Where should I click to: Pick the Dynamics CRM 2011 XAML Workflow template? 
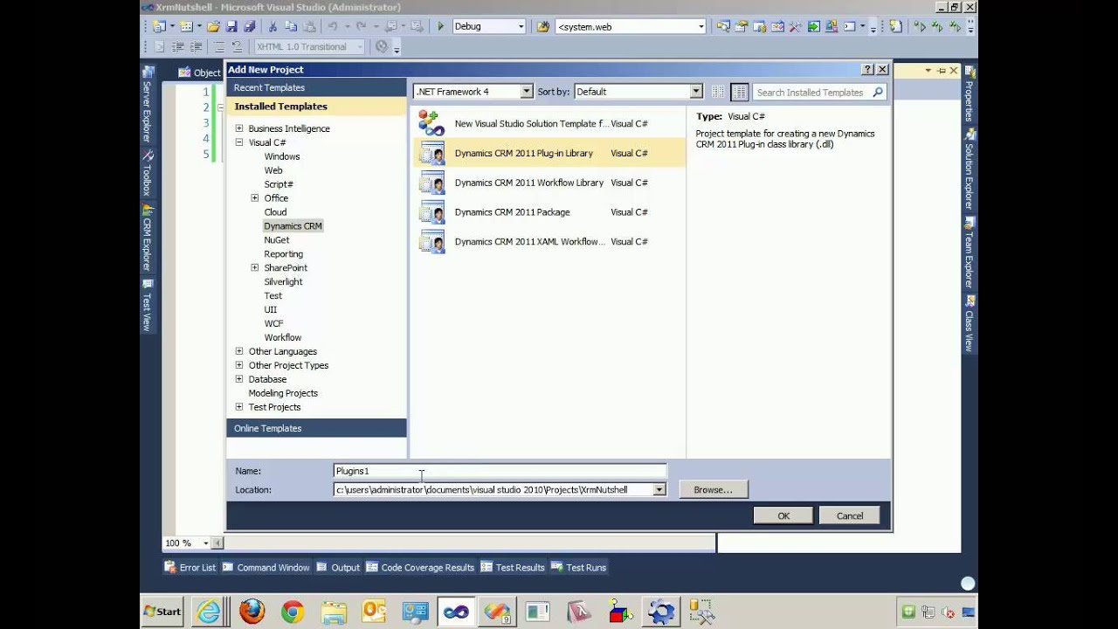(549, 242)
